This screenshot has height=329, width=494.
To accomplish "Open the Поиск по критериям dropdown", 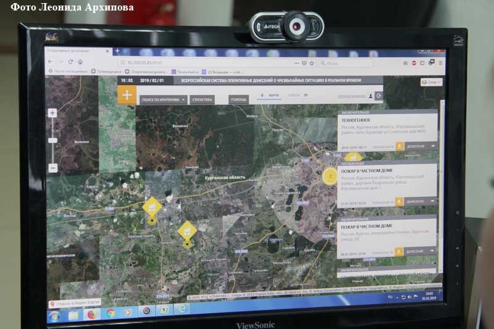I will click(x=163, y=99).
